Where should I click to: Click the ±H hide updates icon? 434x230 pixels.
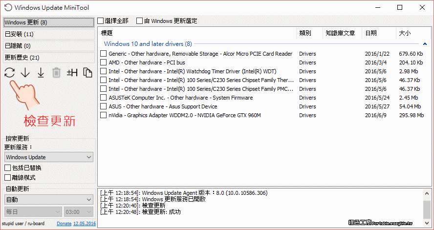(x=72, y=73)
